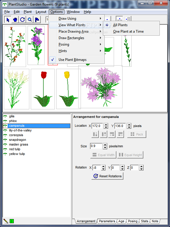170x227 pixels.
Task: Click the Pack button
Action: pyautogui.click(x=137, y=134)
